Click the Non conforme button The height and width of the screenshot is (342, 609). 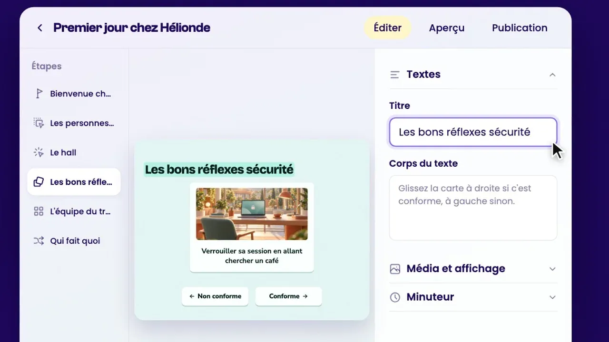pos(215,296)
